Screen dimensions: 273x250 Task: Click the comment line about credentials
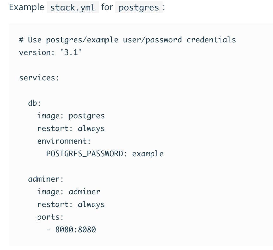127,40
